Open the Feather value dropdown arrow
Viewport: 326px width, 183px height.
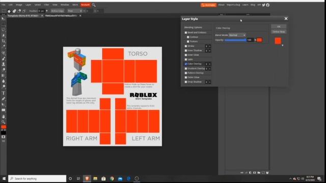[x=47, y=11]
